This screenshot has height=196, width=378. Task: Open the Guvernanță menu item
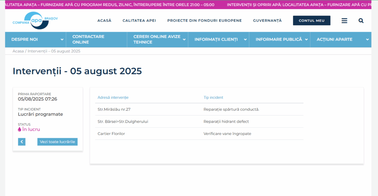267,21
